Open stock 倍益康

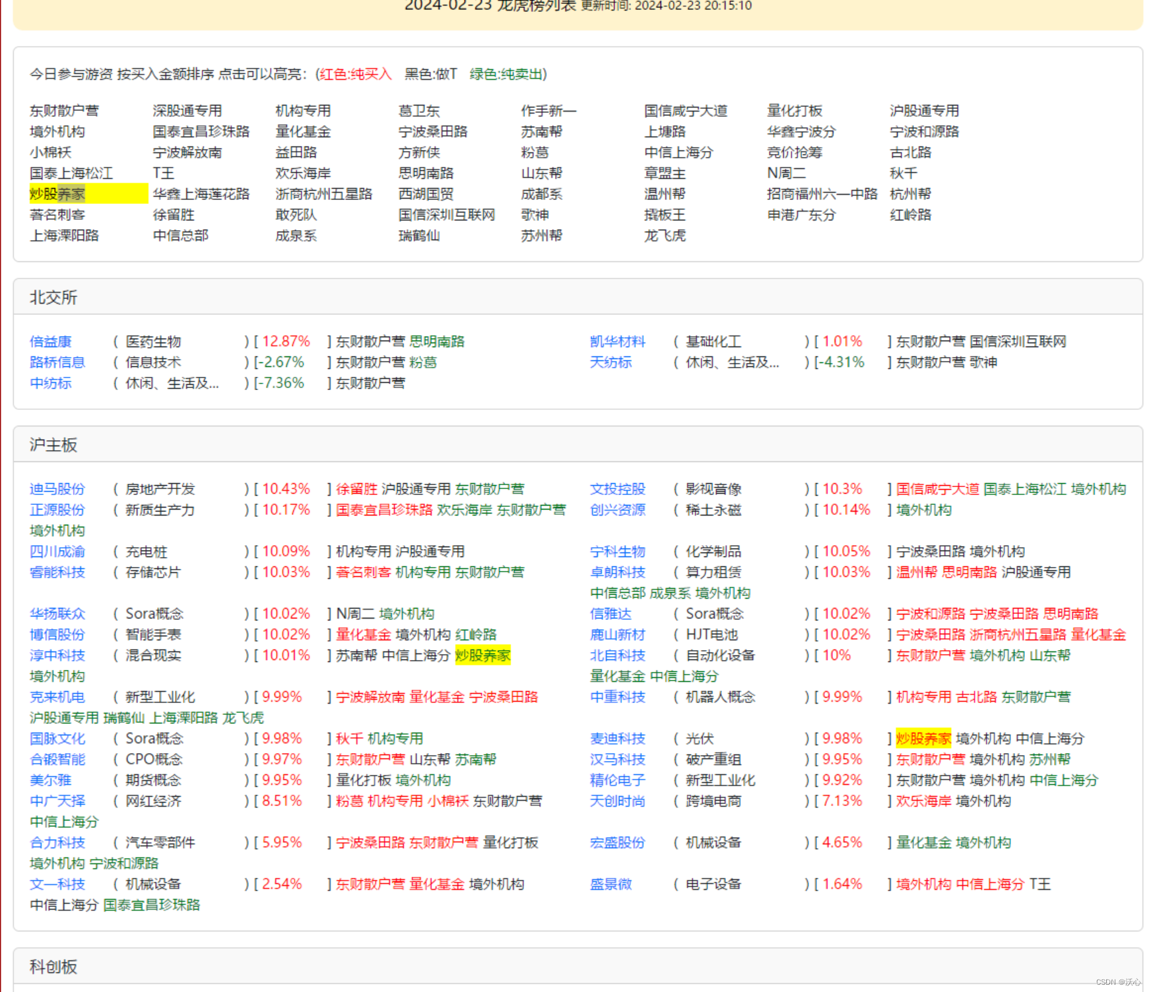[x=51, y=341]
